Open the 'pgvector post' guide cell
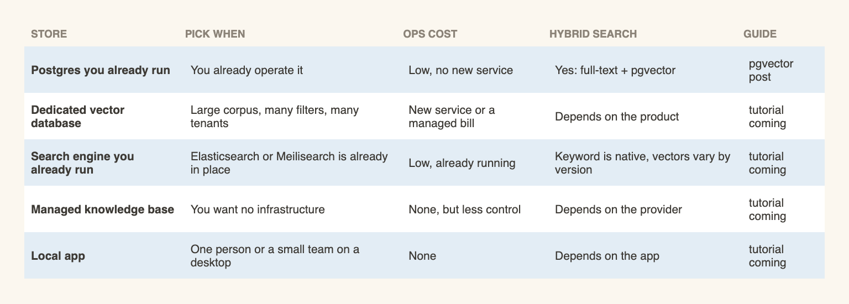This screenshot has height=304, width=849. (x=771, y=70)
